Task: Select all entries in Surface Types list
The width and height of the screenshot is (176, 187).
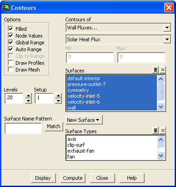Action: click(x=156, y=130)
